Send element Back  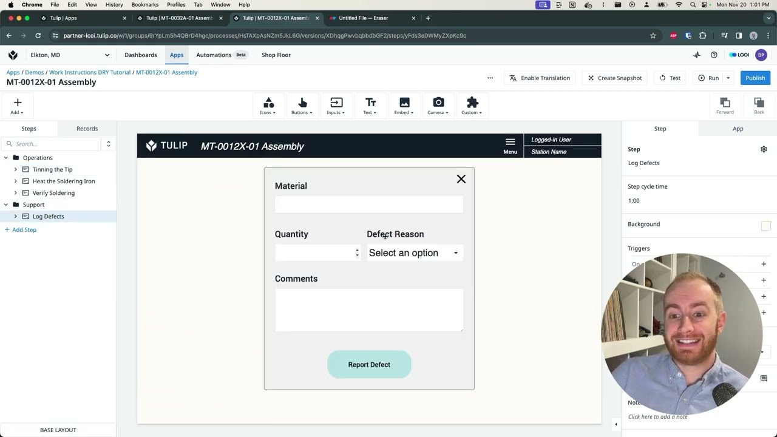click(759, 105)
